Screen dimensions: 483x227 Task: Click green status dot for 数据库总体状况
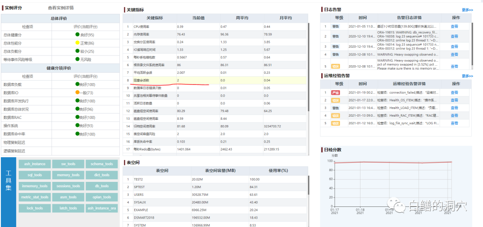coord(77,109)
